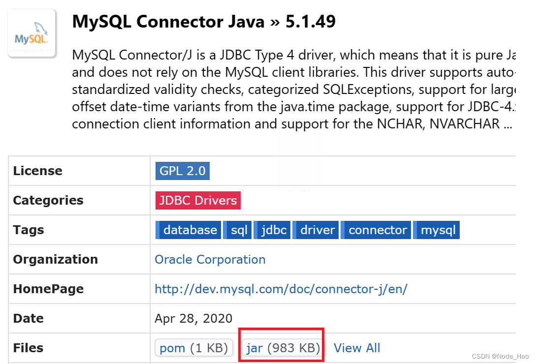Image resolution: width=536 pixels, height=364 pixels.
Task: Visit the dev.mysql.com connector-j homepage link
Action: pyautogui.click(x=281, y=289)
